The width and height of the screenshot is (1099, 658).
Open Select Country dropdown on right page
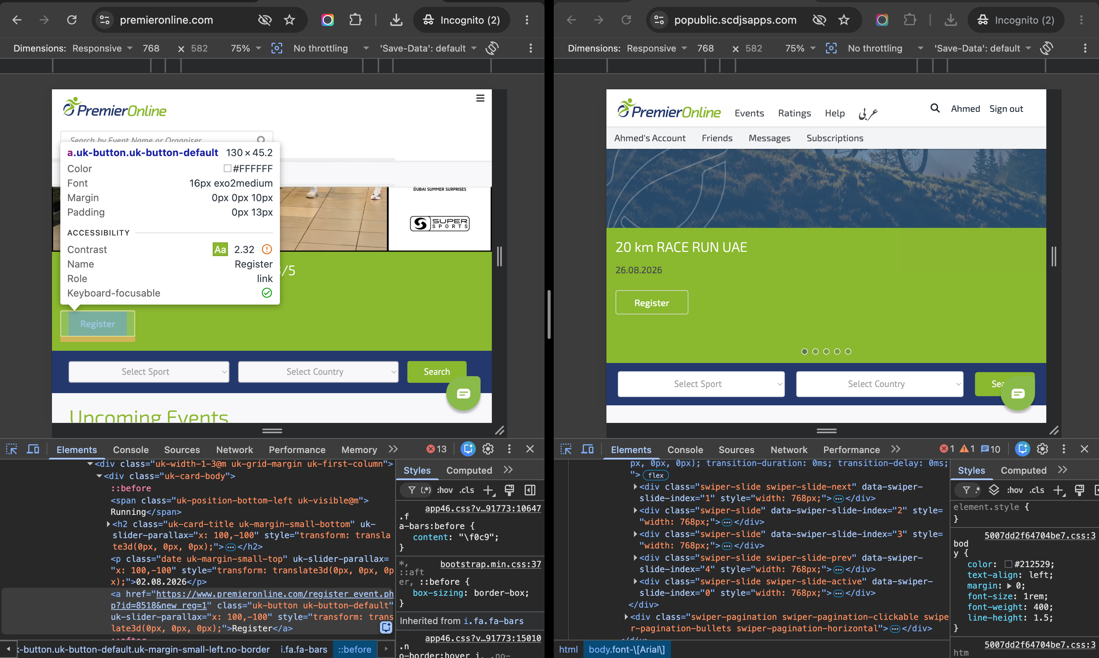879,384
